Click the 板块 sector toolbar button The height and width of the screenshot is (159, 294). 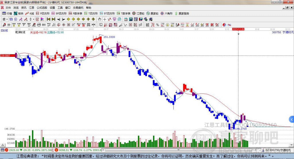point(19,13)
